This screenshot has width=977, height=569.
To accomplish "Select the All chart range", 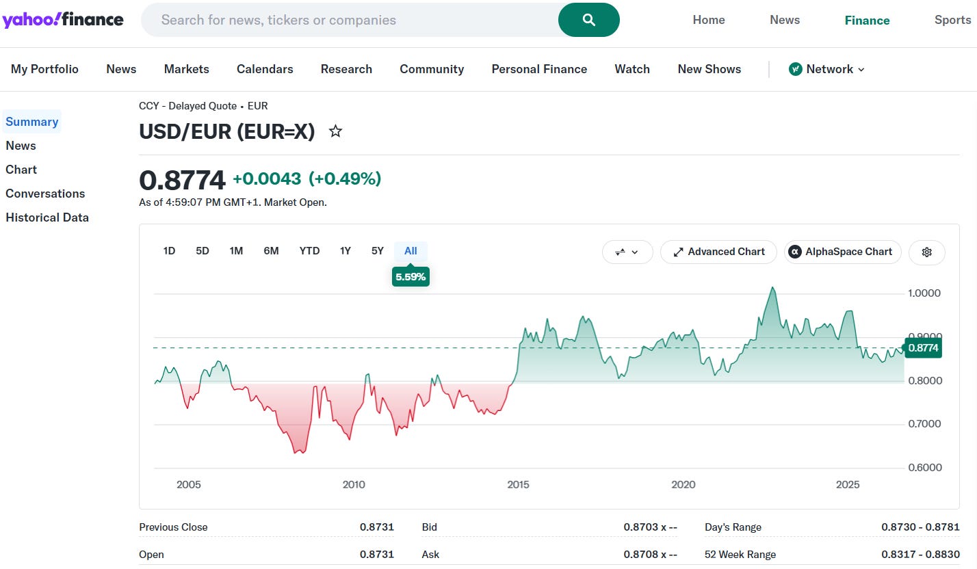I will coord(411,251).
